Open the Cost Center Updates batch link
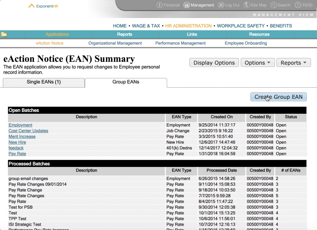 click(x=28, y=131)
